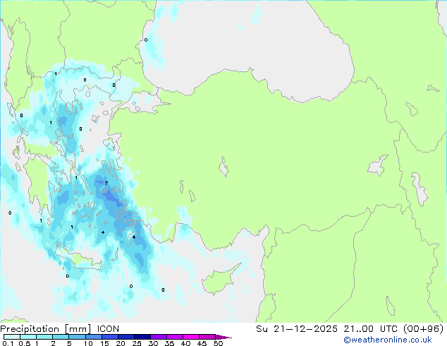The width and height of the screenshot is (447, 346).
Task: Click the 25–30 mm dark navy legend box
Action: (142, 337)
